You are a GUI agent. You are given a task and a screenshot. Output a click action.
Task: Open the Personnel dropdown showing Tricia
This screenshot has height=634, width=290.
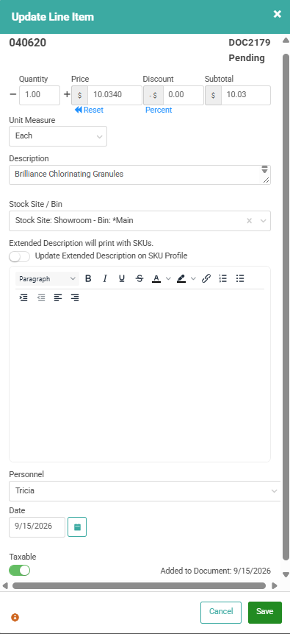coord(145,491)
